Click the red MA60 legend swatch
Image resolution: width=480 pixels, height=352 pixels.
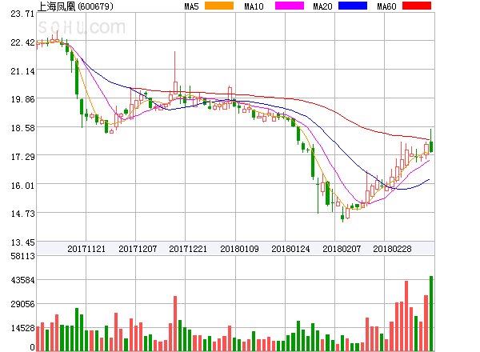(417, 6)
